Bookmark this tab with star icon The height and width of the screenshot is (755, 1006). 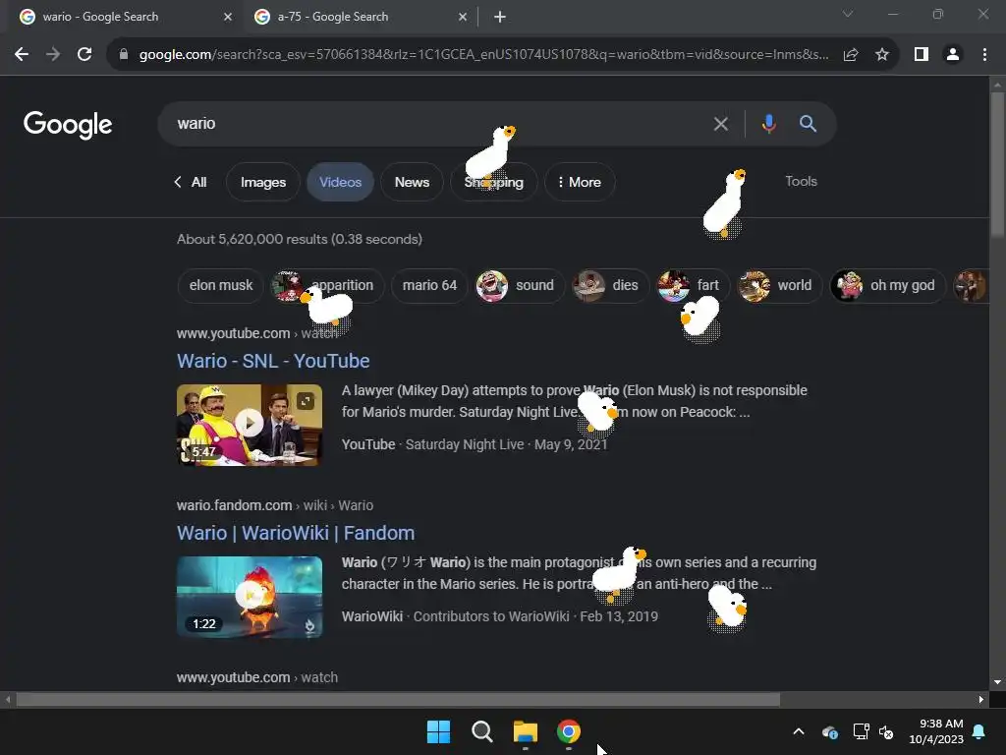click(882, 55)
